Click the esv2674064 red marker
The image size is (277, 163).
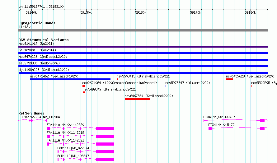coord(84,86)
